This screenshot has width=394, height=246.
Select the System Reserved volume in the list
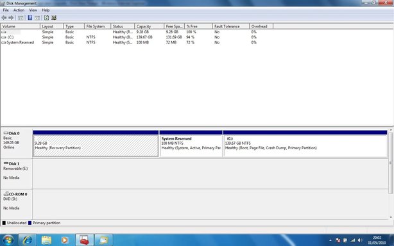pyautogui.click(x=20, y=42)
